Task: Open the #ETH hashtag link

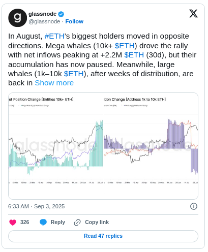Action: click(54, 36)
